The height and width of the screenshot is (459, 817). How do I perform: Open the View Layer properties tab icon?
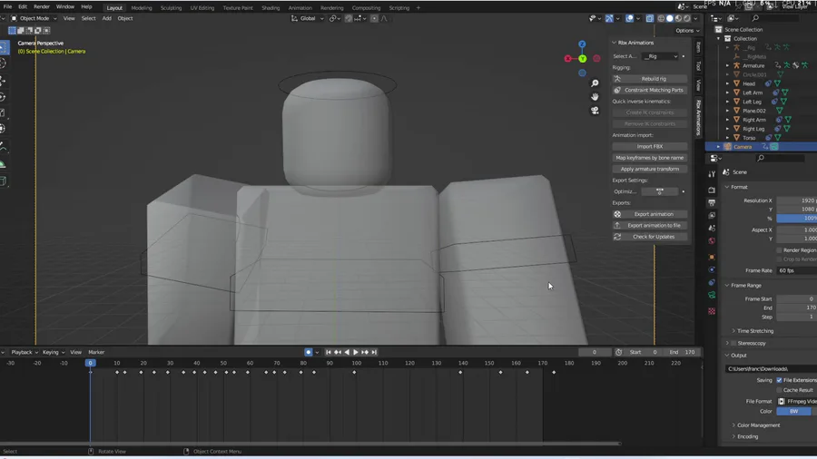712,216
